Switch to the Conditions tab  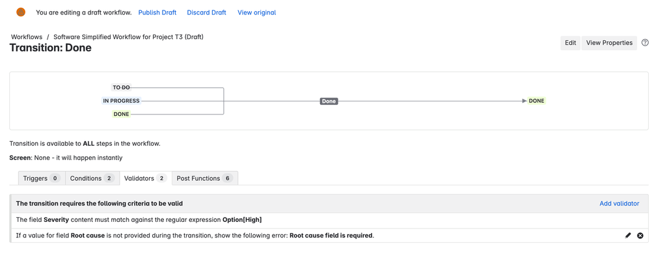click(x=92, y=178)
